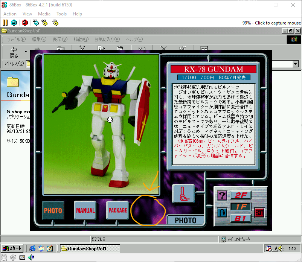302x262 pixels.
Task: Click the 57.7KB status bar text
Action: (x=98, y=239)
